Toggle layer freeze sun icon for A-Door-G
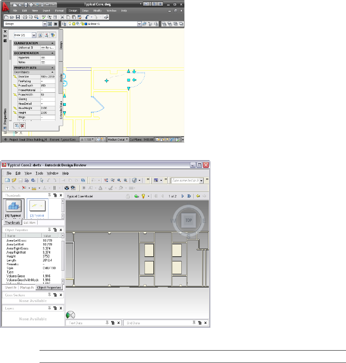Image resolution: width=346 pixels, height=363 pixels. point(74,24)
